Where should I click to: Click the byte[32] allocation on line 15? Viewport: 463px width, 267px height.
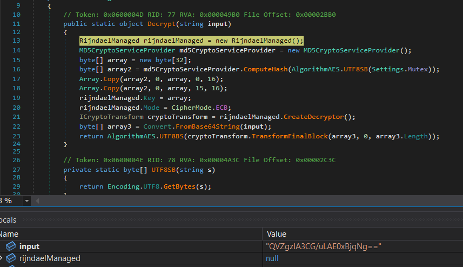click(173, 60)
